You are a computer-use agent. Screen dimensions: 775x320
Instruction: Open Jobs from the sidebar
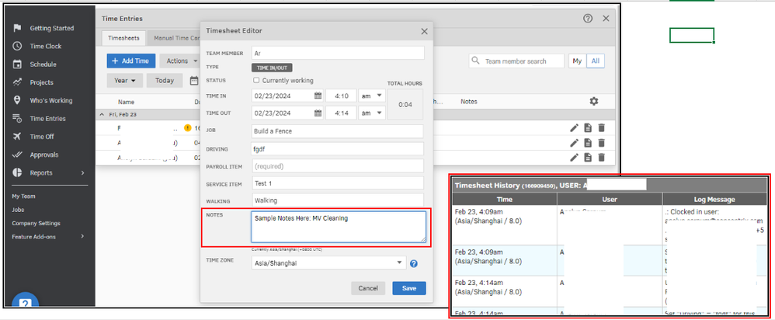click(x=18, y=210)
